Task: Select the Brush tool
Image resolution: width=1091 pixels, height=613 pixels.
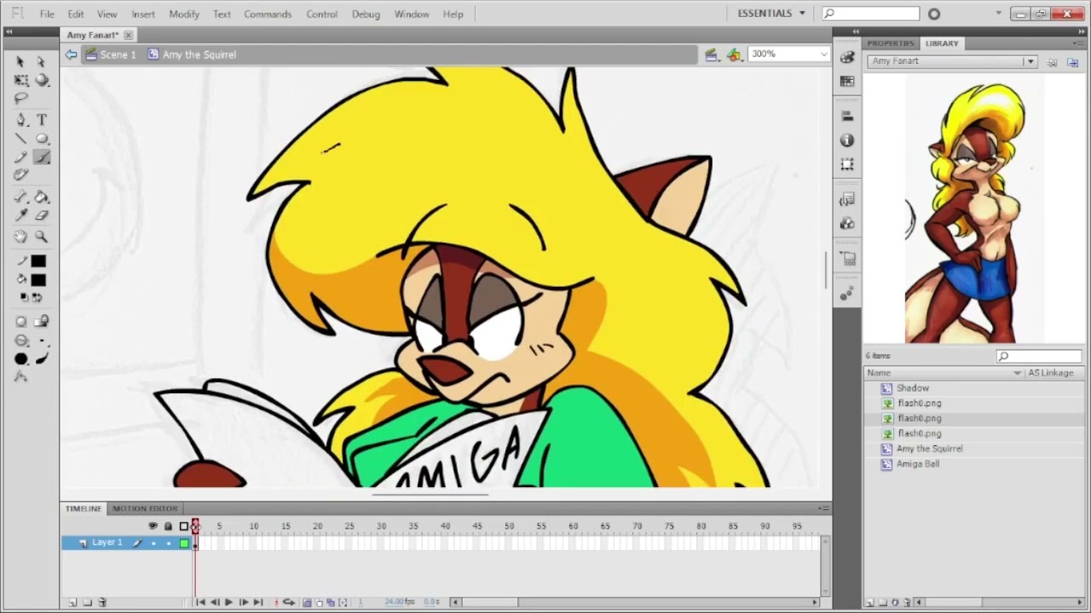Action: click(x=42, y=158)
